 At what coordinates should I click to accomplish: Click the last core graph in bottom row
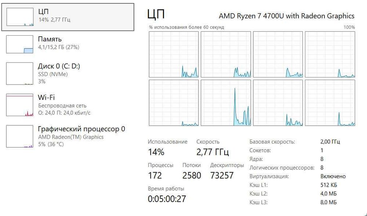click(x=330, y=102)
